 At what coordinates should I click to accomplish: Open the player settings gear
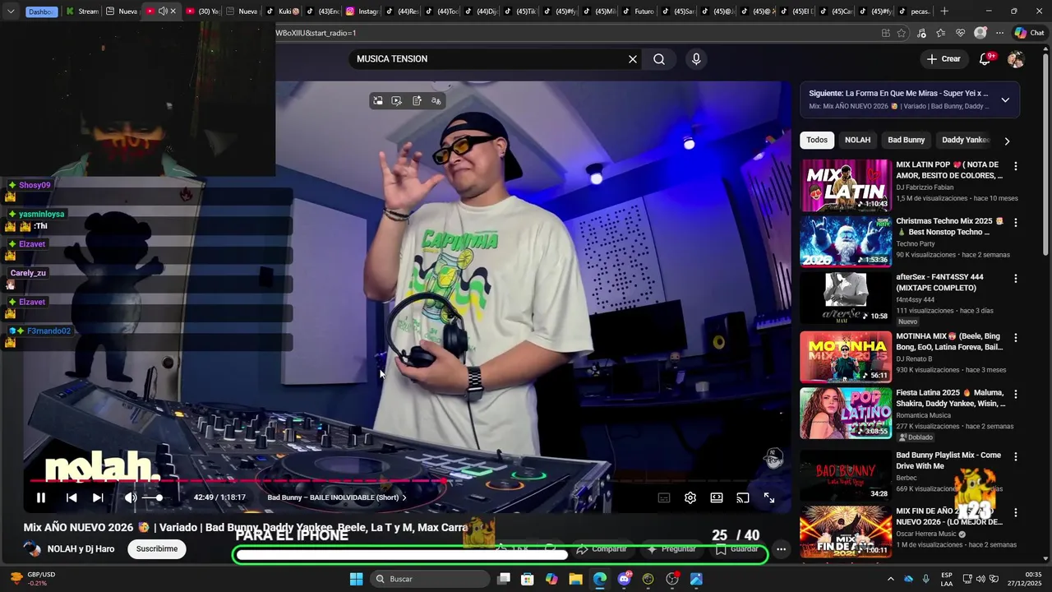point(690,497)
